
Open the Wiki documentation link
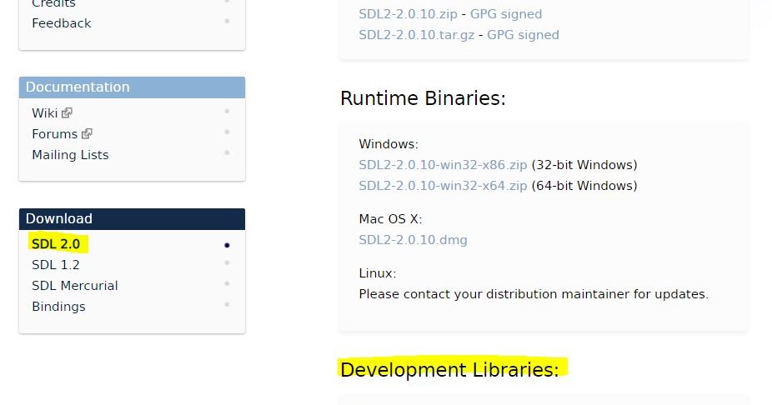tap(45, 113)
